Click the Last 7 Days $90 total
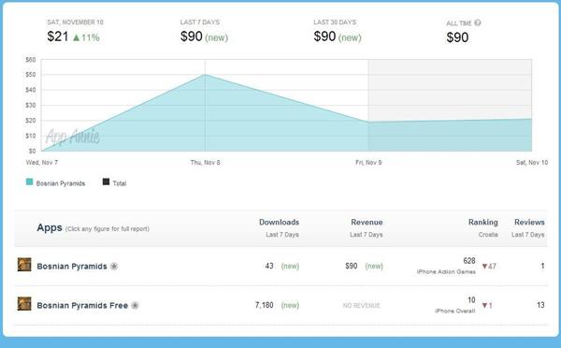 point(192,36)
